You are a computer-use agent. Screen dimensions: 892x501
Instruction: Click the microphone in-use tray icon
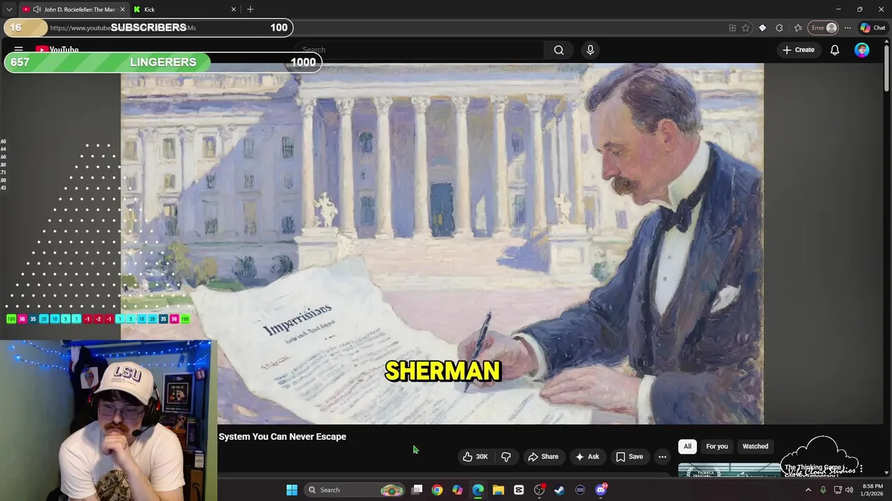coord(823,490)
